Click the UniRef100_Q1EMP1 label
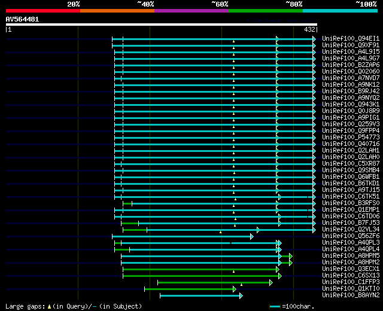383x311 pixels. [351, 210]
